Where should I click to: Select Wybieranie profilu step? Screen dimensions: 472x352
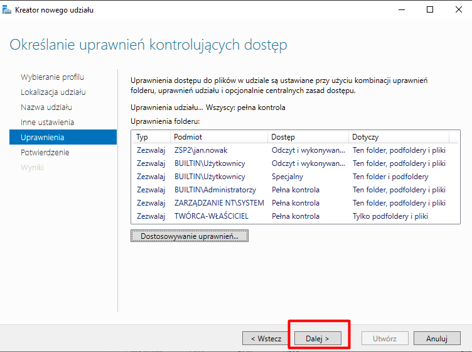[52, 77]
